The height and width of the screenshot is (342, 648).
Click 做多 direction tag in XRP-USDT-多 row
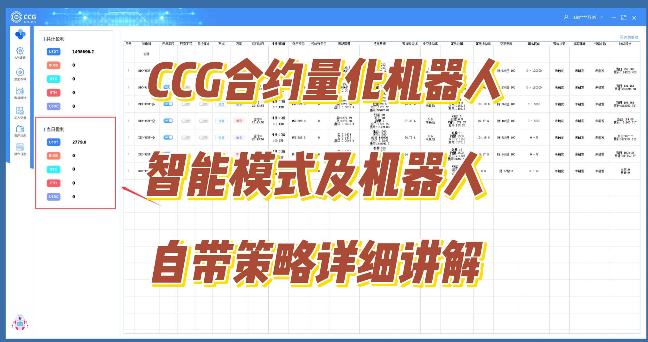tap(239, 138)
